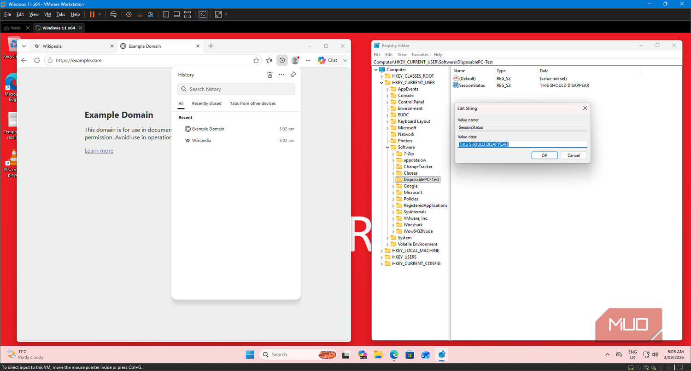This screenshot has height=371, width=691.
Task: Open Outlook from the taskbar
Action: pos(425,354)
